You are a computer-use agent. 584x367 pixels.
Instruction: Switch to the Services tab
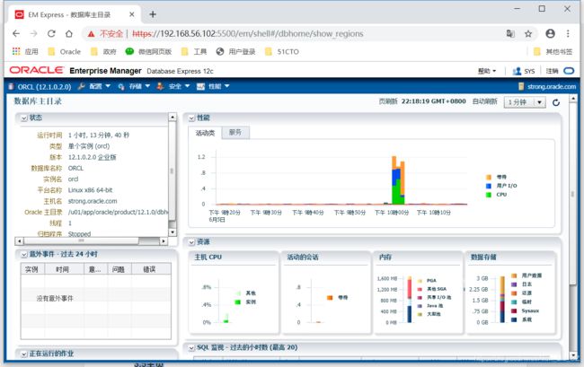pyautogui.click(x=235, y=133)
